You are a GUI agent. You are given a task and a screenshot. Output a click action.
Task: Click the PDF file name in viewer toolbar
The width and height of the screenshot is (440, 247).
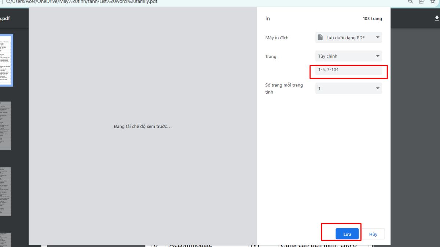click(5, 18)
